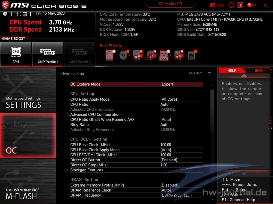Click the favorites arrows on the right edge
Viewport: 273px width, 204px height.
[x=270, y=128]
